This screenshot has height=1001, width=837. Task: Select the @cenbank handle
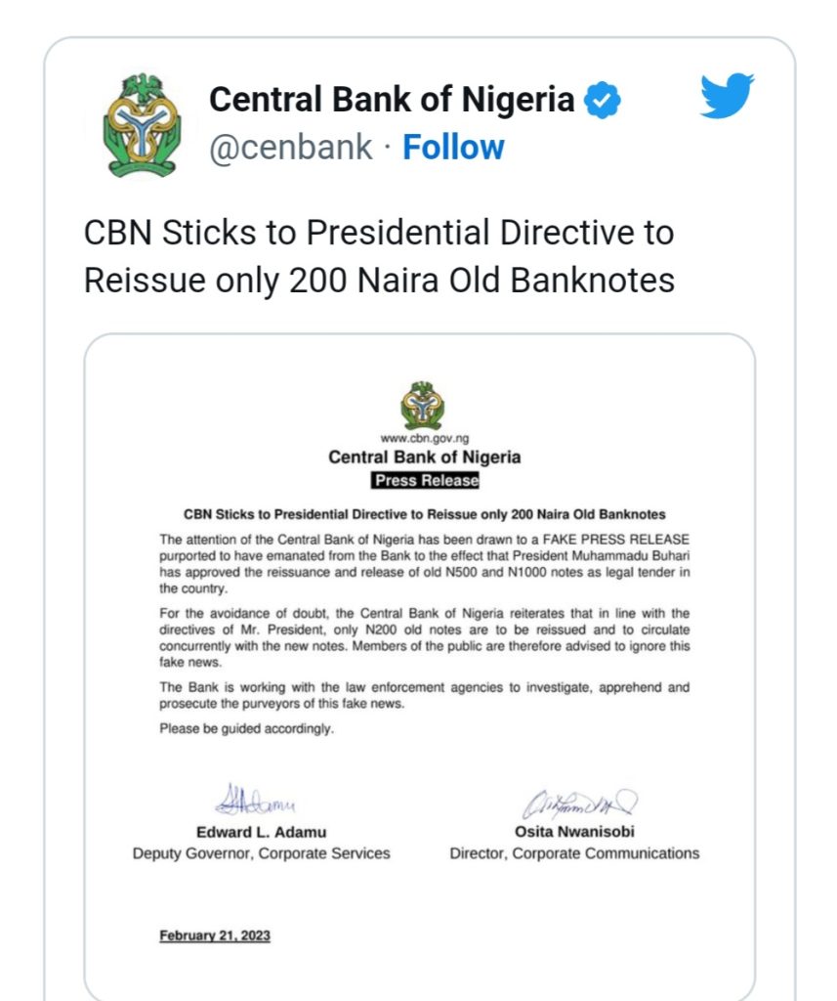[x=291, y=148]
